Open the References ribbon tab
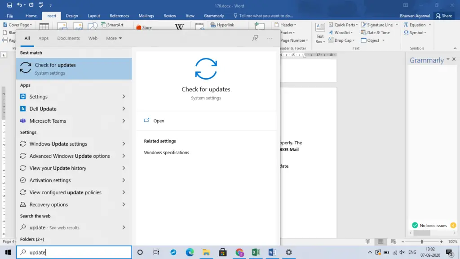Image resolution: width=460 pixels, height=259 pixels. (119, 16)
